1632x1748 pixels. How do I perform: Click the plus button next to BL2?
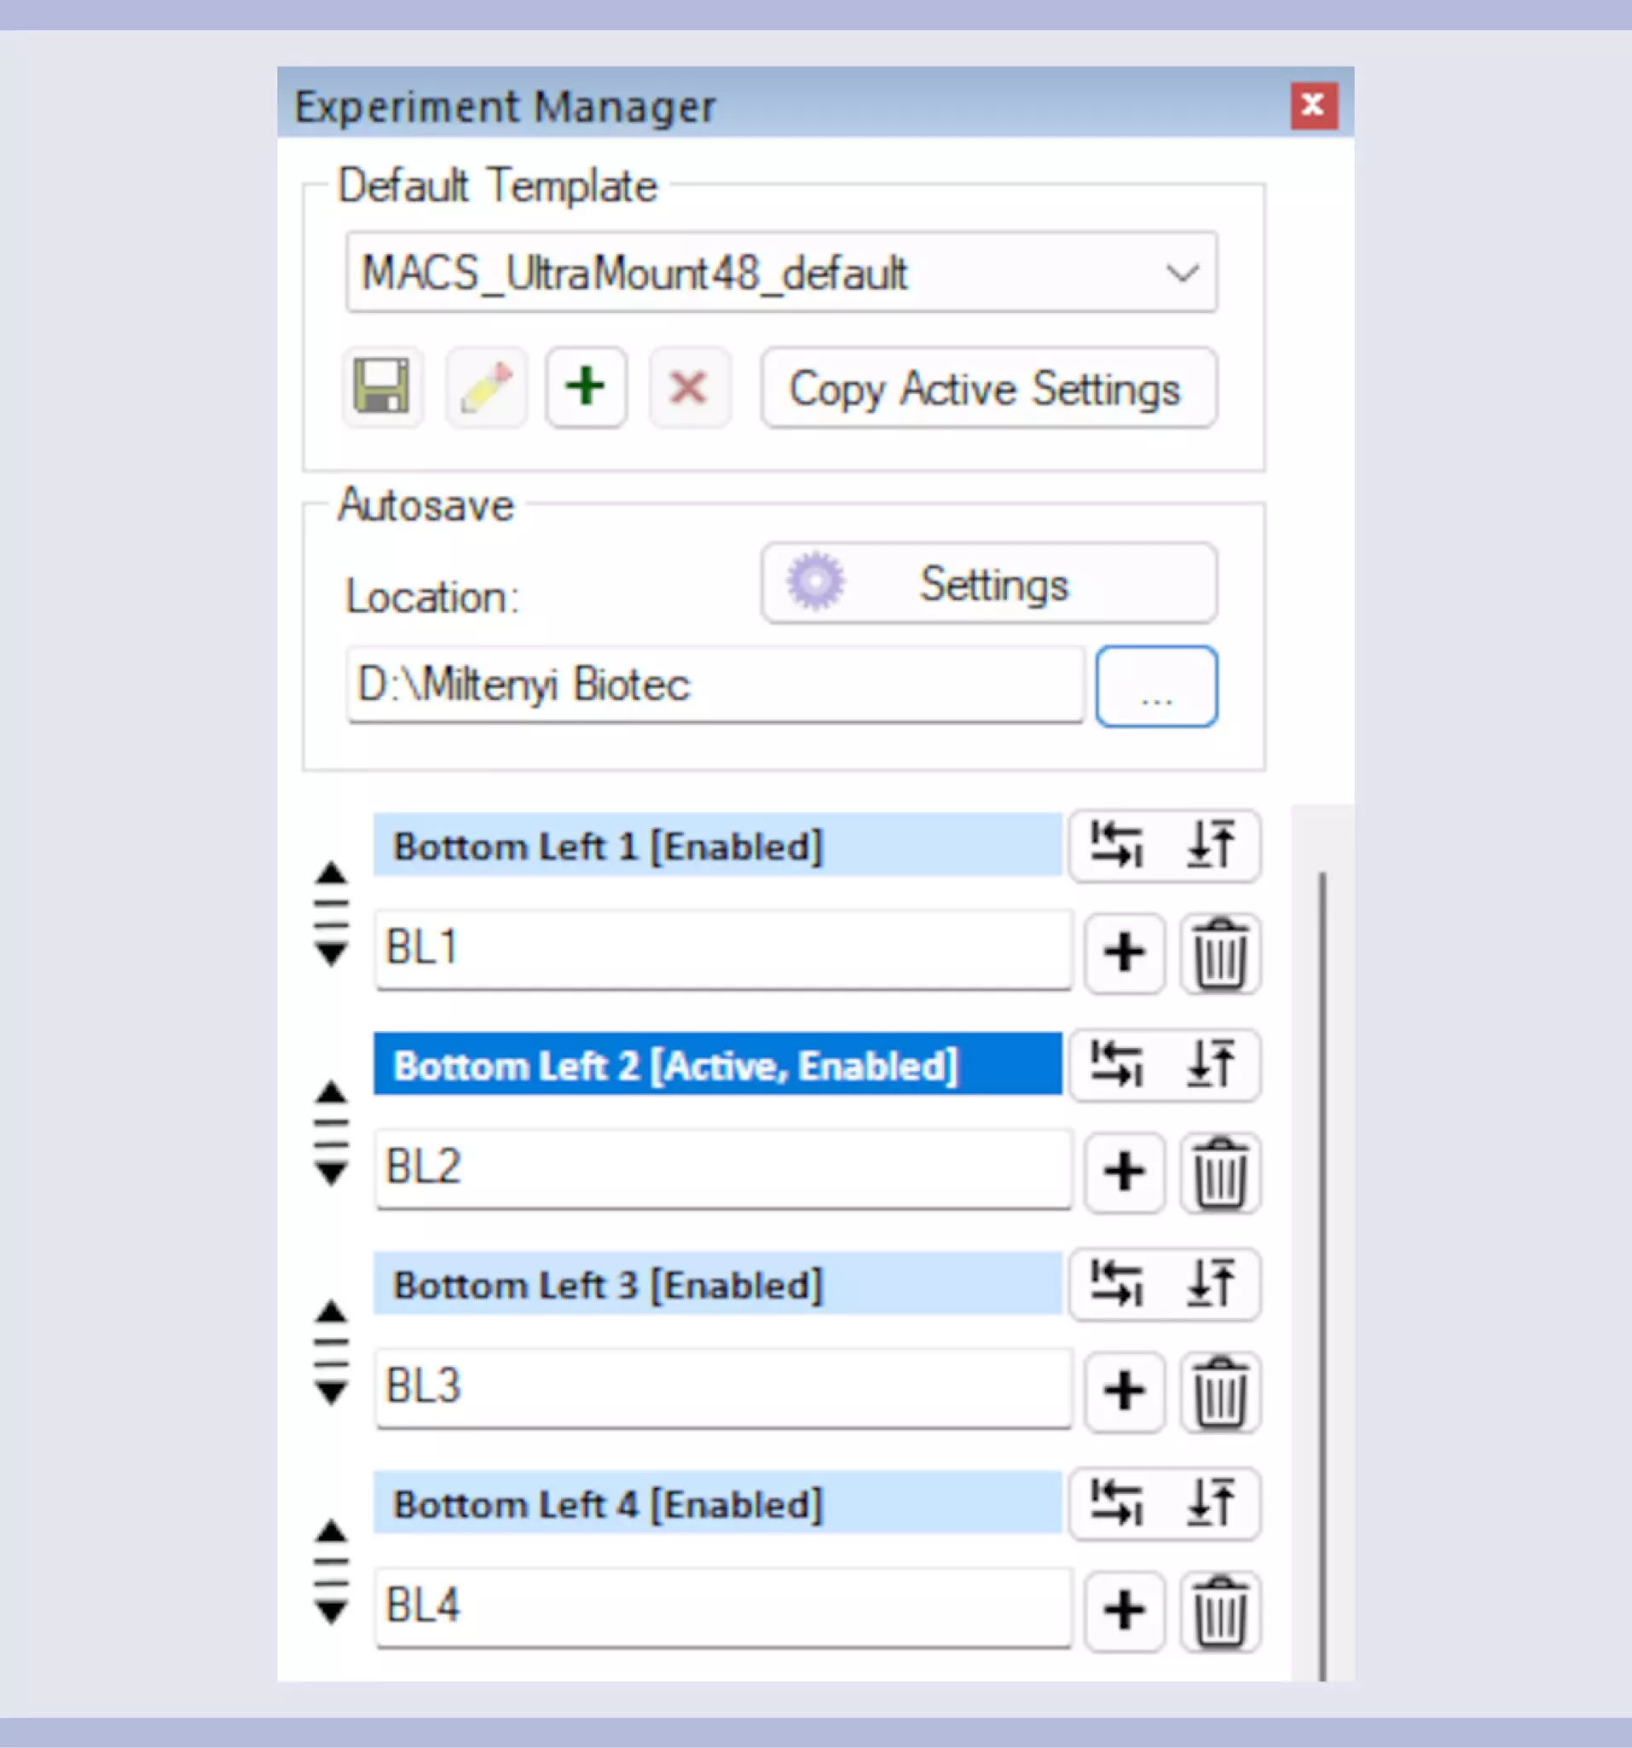click(1125, 1172)
